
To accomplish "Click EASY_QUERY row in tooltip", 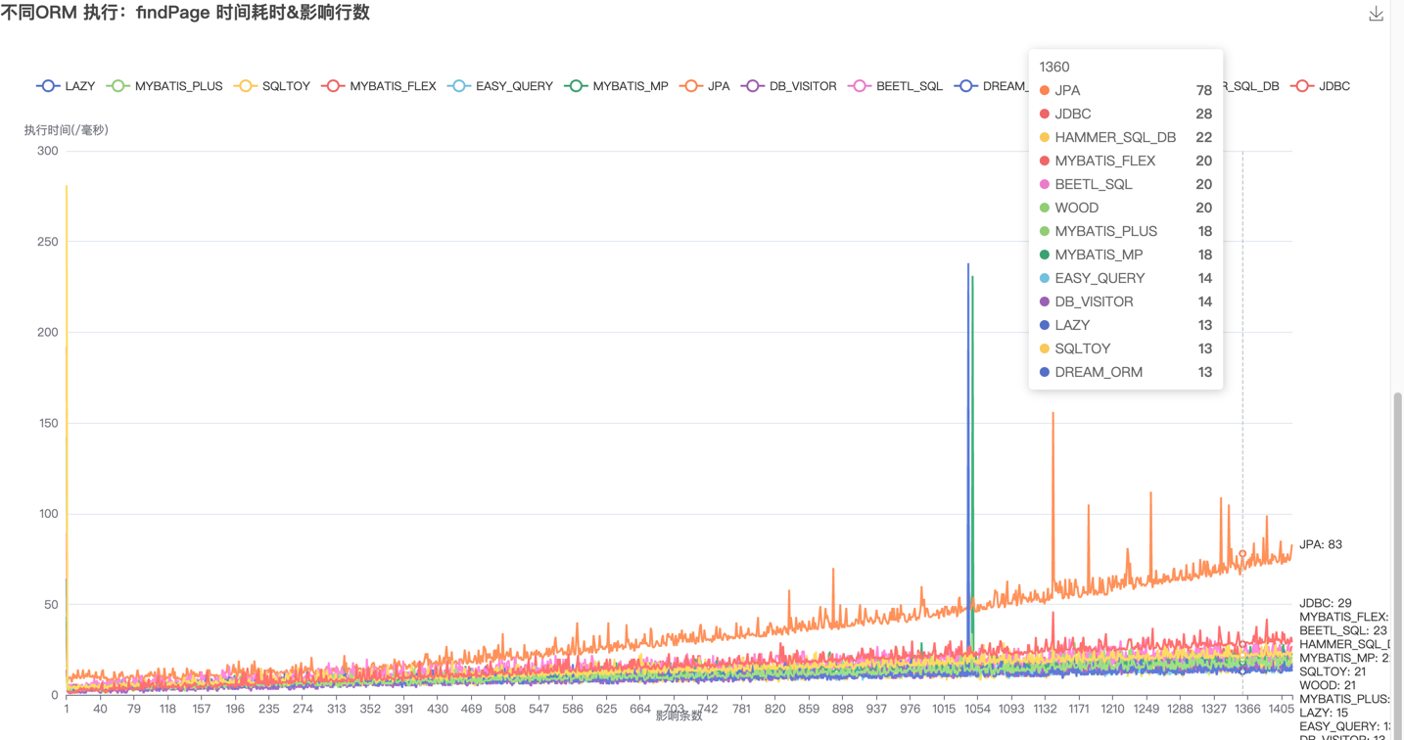I will [1125, 278].
